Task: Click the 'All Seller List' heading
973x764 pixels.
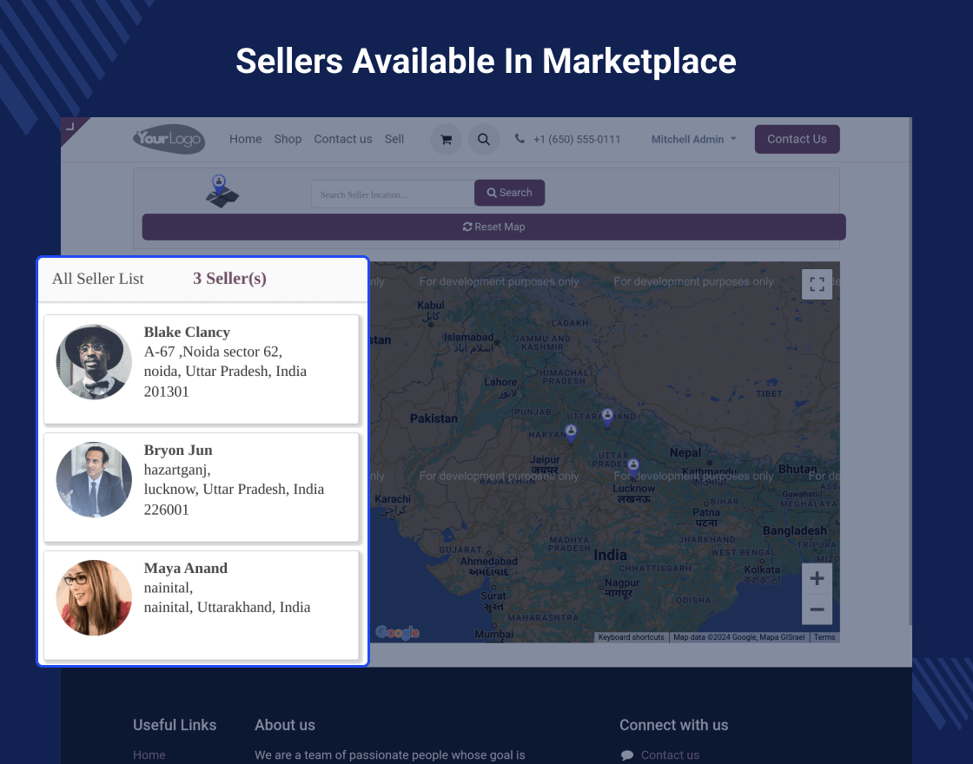Action: click(98, 279)
